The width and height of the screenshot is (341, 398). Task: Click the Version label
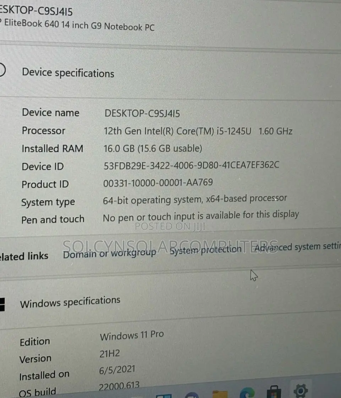click(x=36, y=359)
